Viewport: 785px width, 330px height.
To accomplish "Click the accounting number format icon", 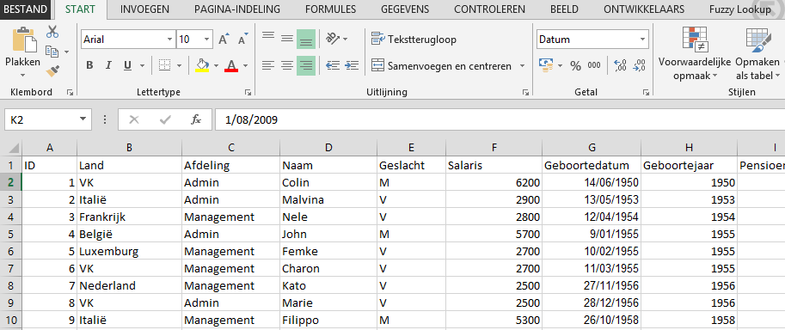I will pos(546,65).
